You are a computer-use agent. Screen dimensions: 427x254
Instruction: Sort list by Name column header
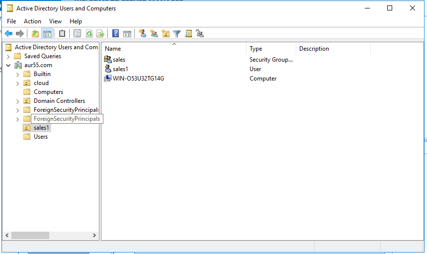[x=174, y=49]
